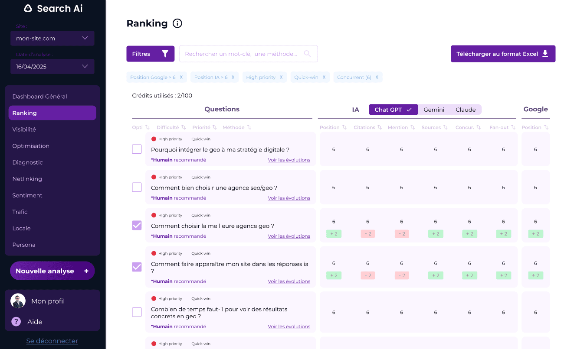Remove the 'Quick-win' filter tag

pyautogui.click(x=323, y=77)
